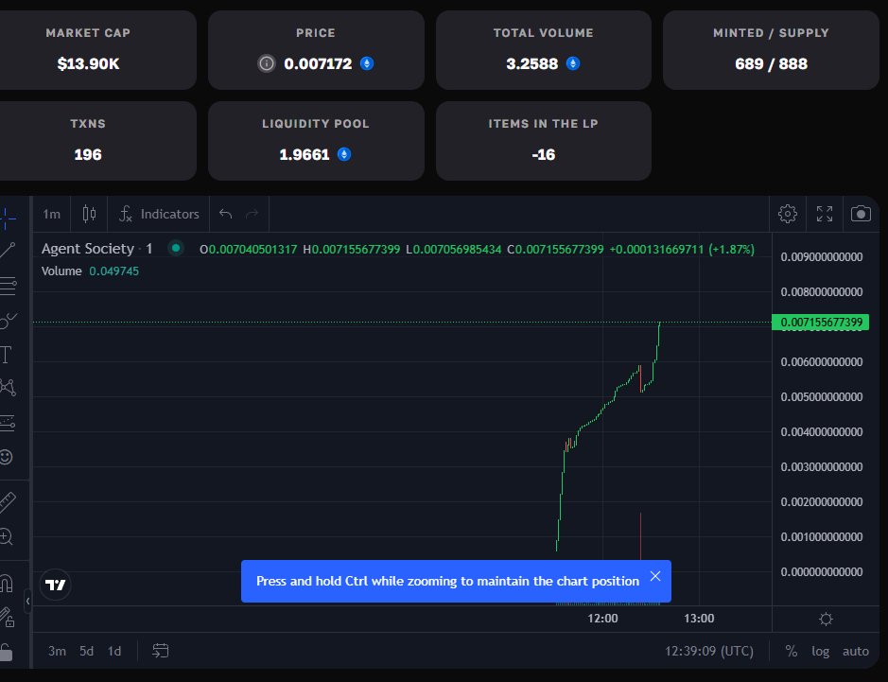Screen dimensions: 888x682
Task: Click the Minted / Supply 689 / 888 value
Action: pyautogui.click(x=771, y=63)
